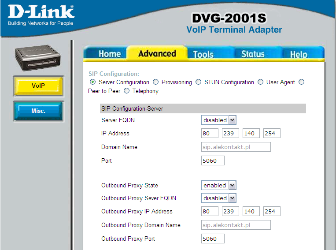336x250 pixels.
Task: Click third octet of Outbound Proxy IP Address
Action: coord(251,211)
